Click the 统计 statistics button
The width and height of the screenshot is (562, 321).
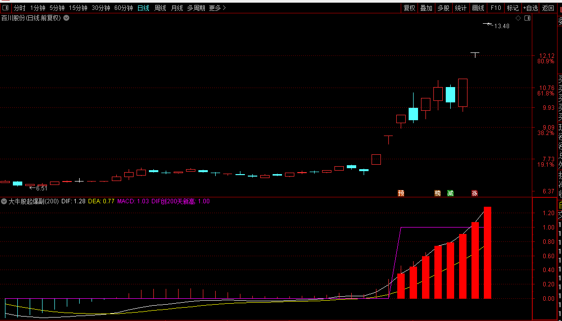pos(461,8)
